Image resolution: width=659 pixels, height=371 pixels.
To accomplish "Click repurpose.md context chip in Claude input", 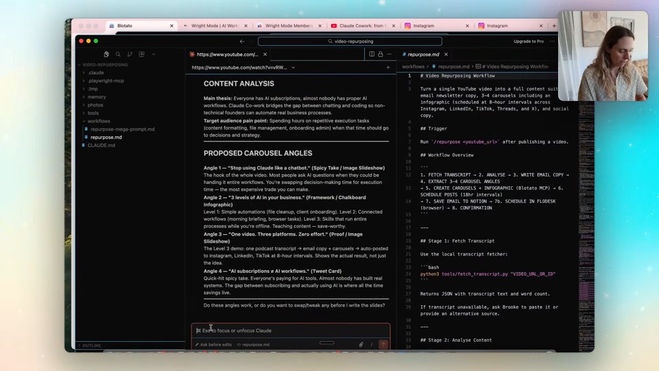I will pos(253,345).
